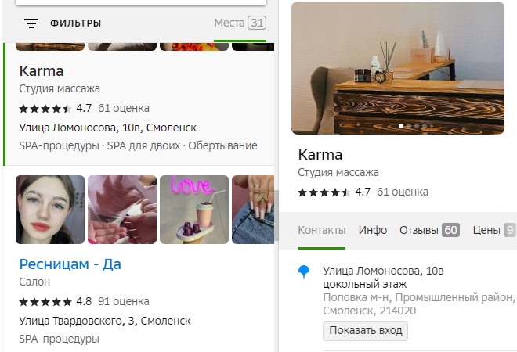Image resolution: width=517 pixels, height=352 pixels.
Task: Open the Места tab with count 31
Action: 240,23
